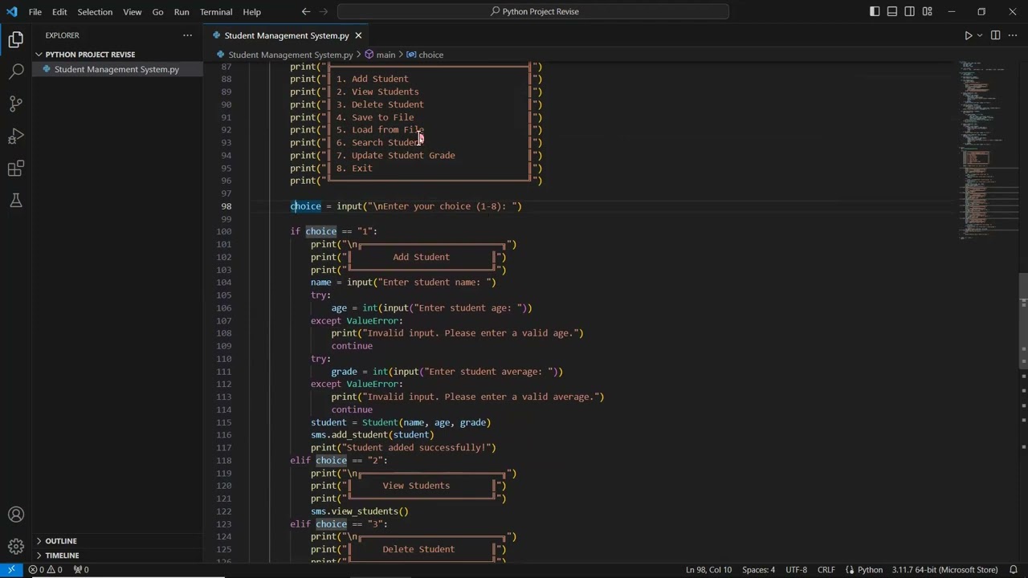Click the VS Code logo icon

[11, 12]
